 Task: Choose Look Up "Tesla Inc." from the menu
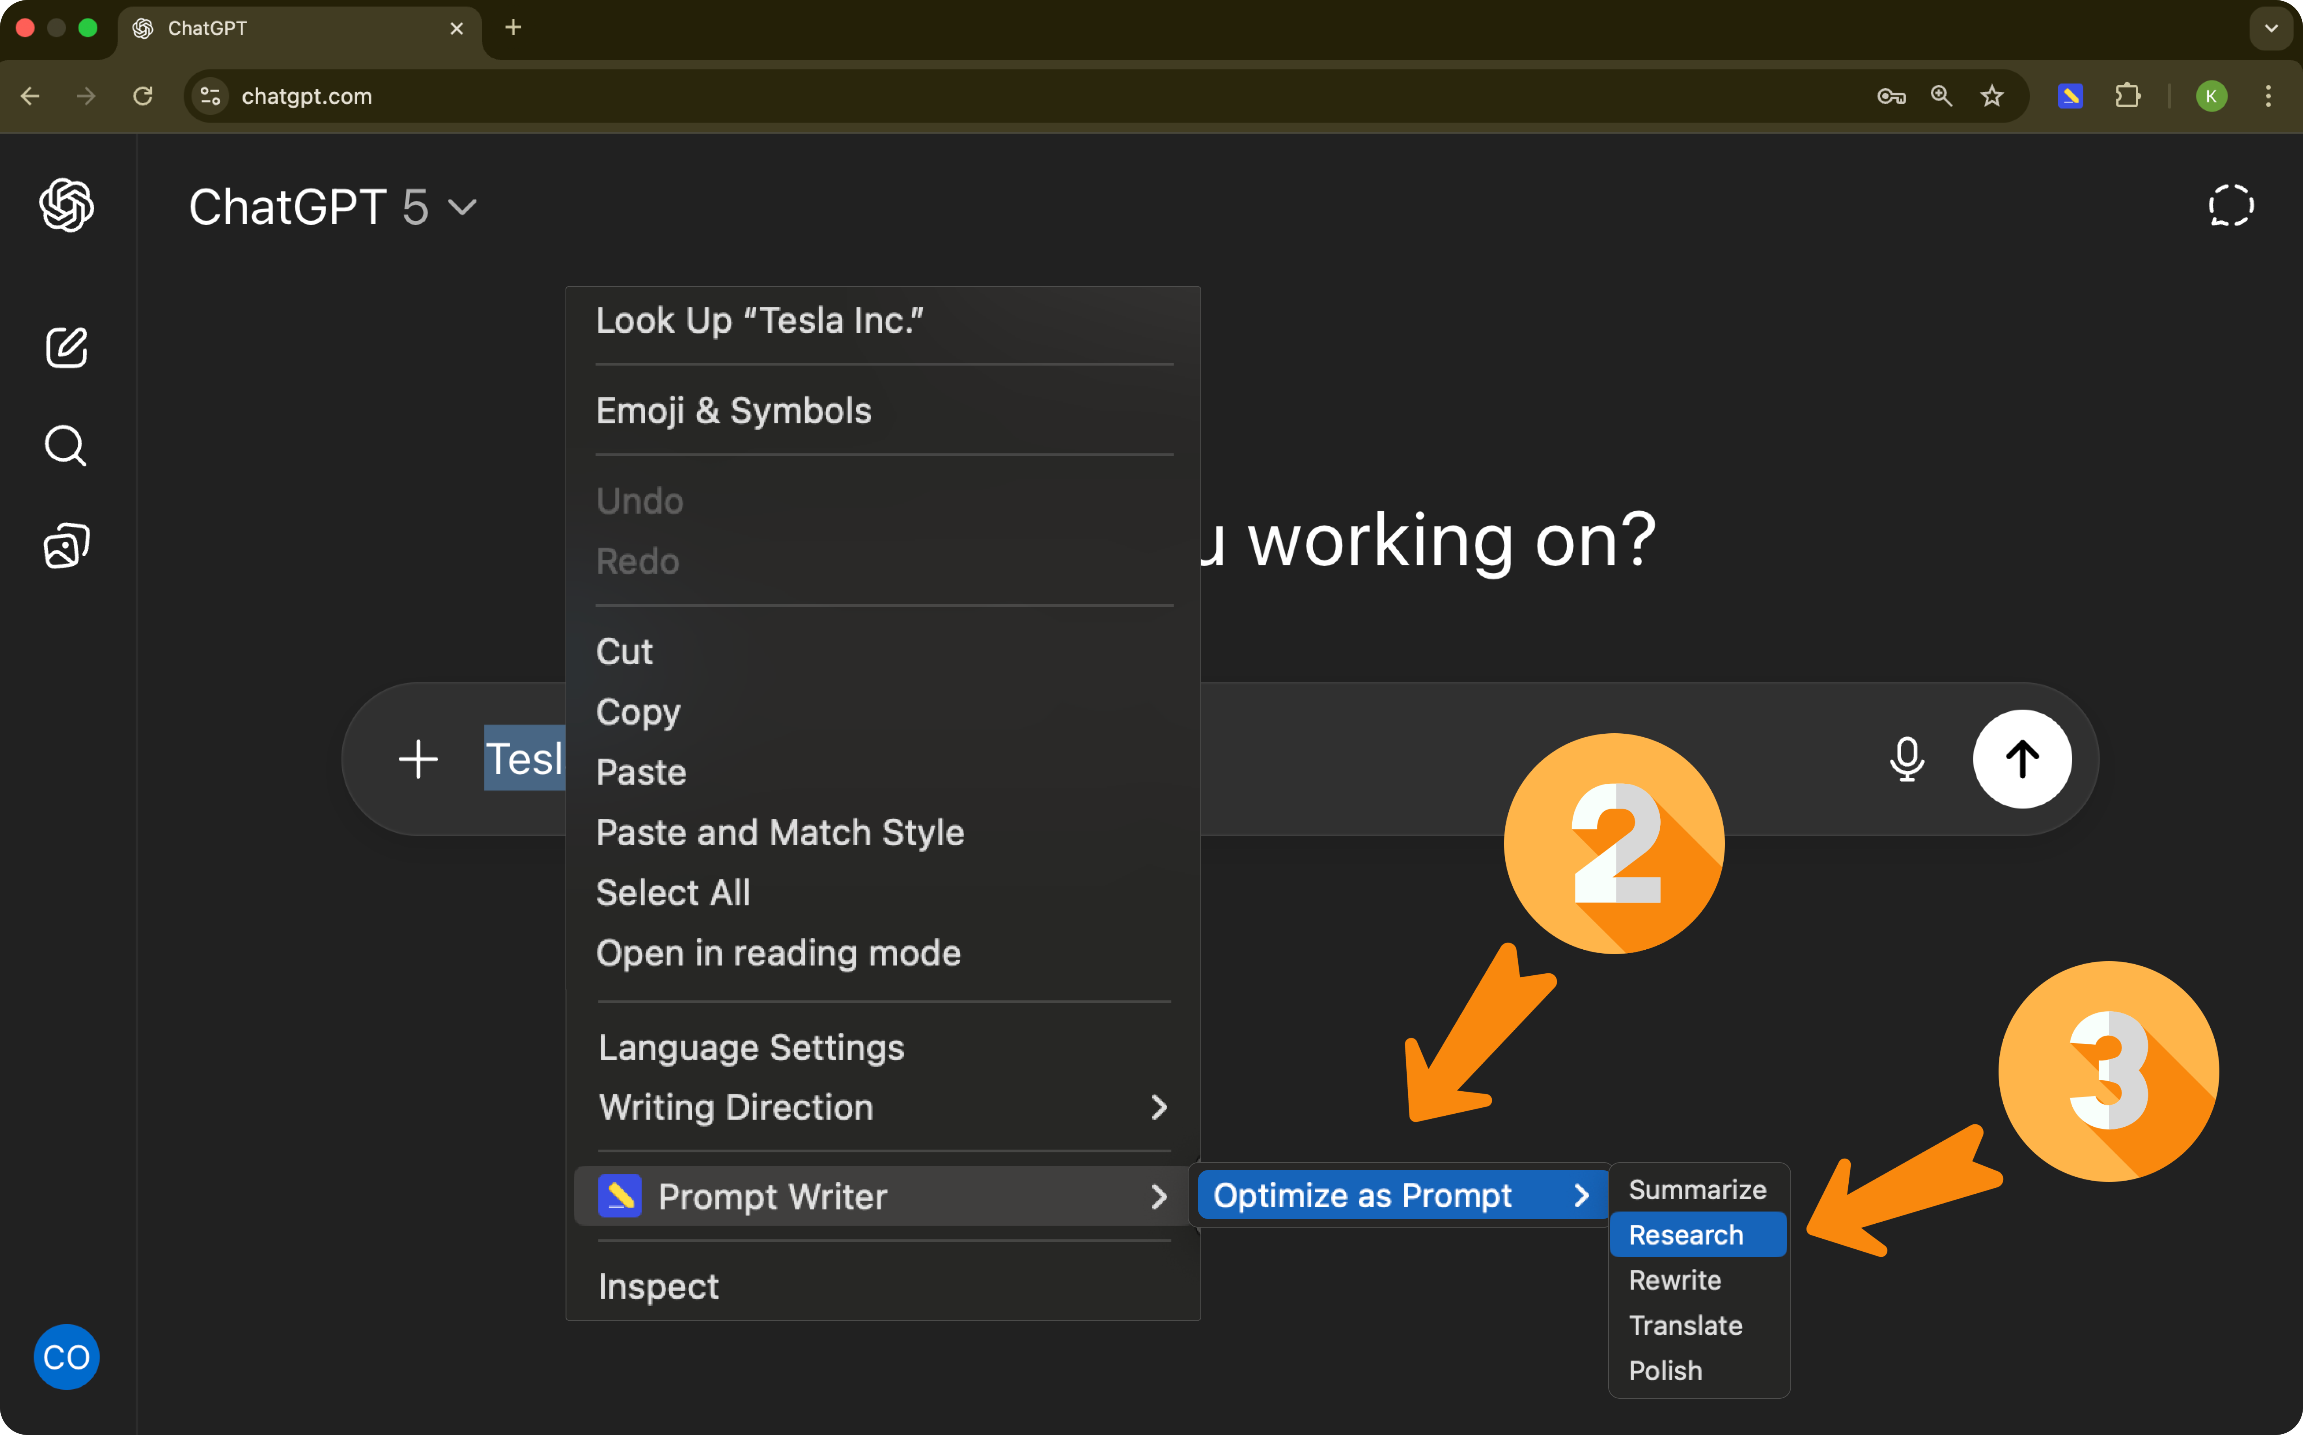760,320
